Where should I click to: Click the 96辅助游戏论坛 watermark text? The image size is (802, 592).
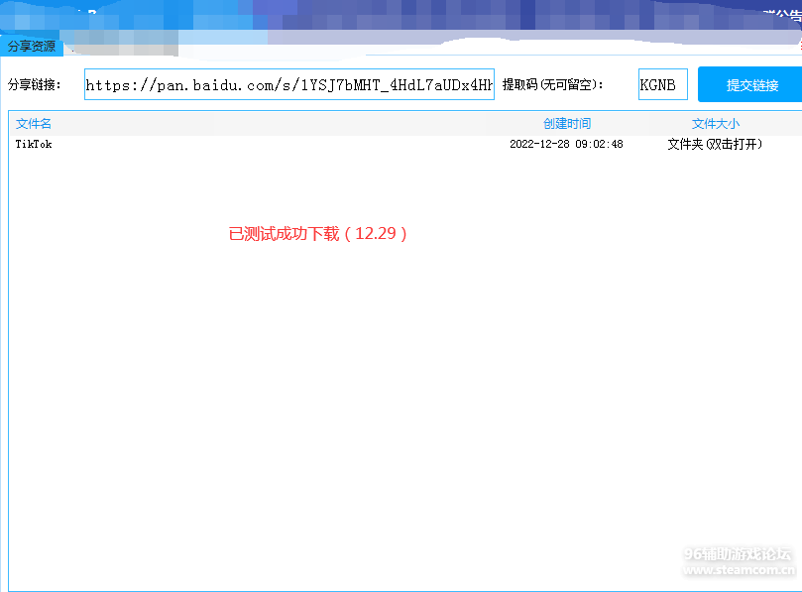click(x=738, y=555)
